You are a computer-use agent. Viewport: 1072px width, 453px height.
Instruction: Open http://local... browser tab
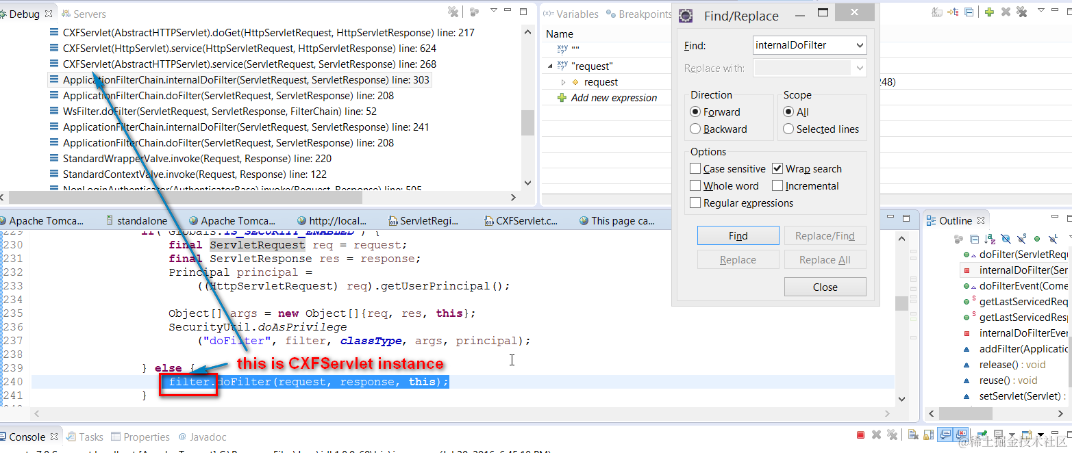click(x=332, y=221)
